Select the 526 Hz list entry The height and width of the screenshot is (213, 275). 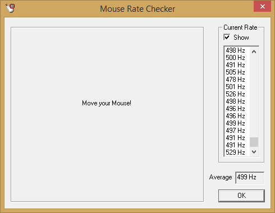pos(237,94)
